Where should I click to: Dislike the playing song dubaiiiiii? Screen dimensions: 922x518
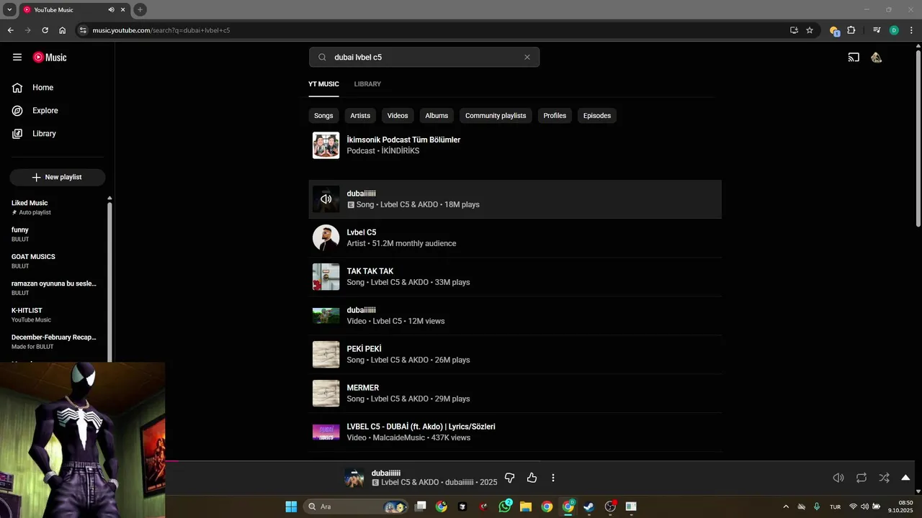click(x=510, y=478)
